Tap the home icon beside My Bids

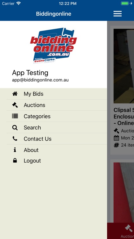[15, 94]
